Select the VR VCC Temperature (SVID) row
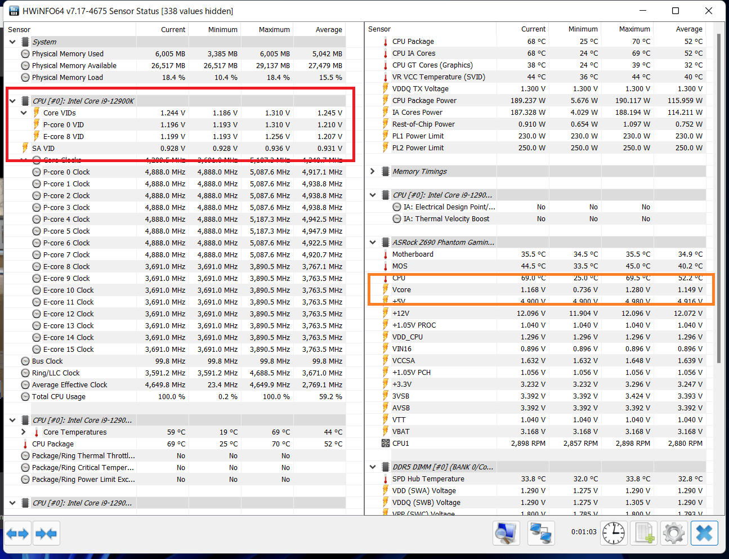Screen dimensions: 729x559 (x=535, y=77)
